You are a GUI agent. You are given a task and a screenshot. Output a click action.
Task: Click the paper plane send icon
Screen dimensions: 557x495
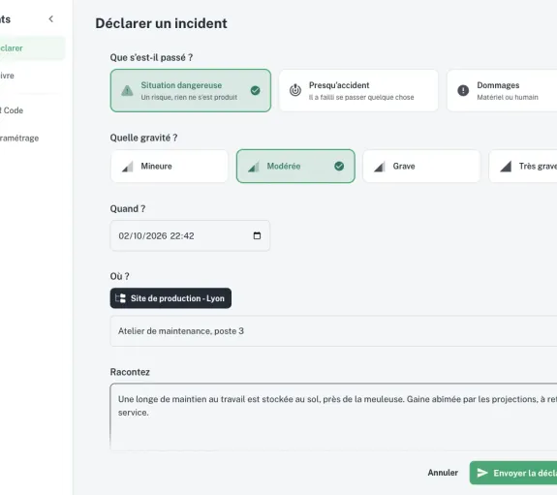pos(482,473)
